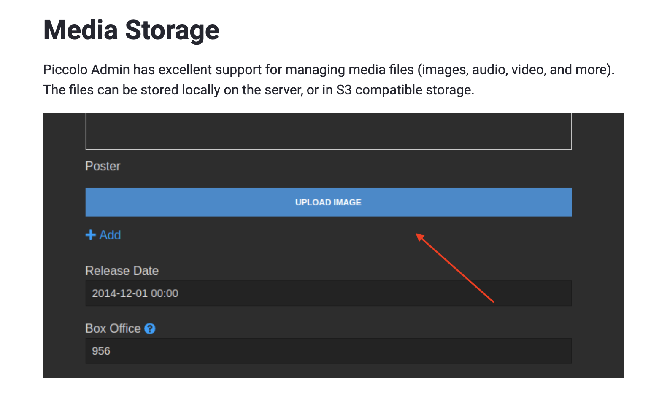Click the Upload Image button to attach a poster
The image size is (659, 409).
tap(328, 202)
